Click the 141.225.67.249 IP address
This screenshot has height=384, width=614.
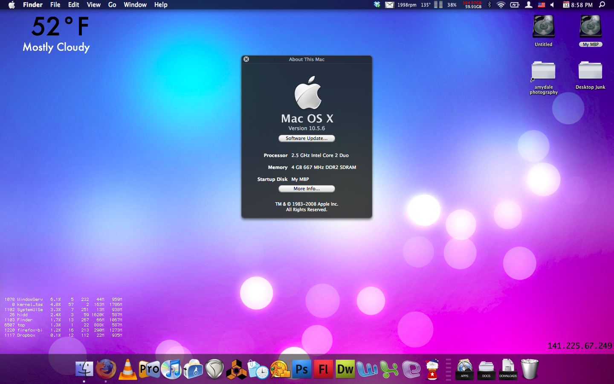point(580,346)
